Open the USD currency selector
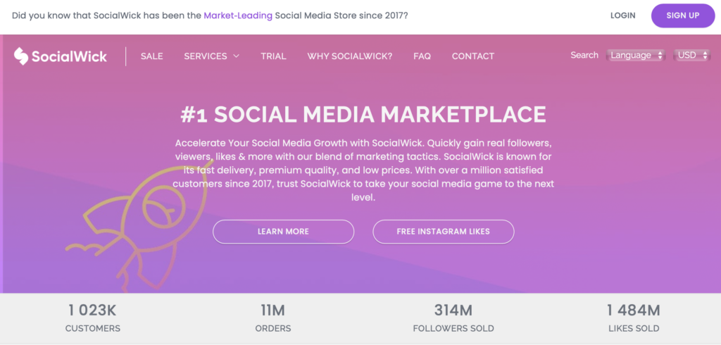The width and height of the screenshot is (721, 345). (x=691, y=55)
